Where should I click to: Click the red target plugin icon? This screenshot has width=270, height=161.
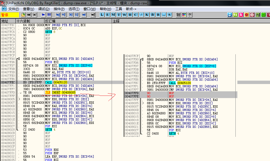click(x=252, y=15)
